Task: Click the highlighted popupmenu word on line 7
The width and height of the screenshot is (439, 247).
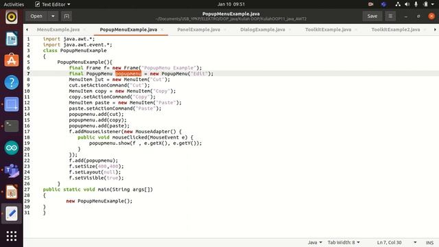Action: 128,73
